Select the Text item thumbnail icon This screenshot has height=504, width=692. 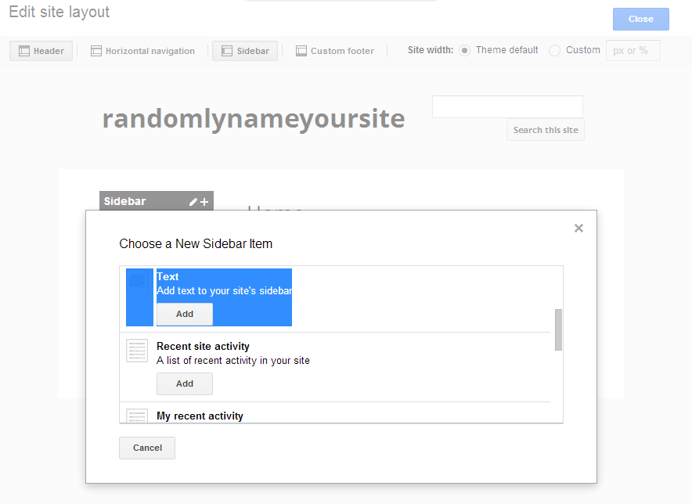137,282
